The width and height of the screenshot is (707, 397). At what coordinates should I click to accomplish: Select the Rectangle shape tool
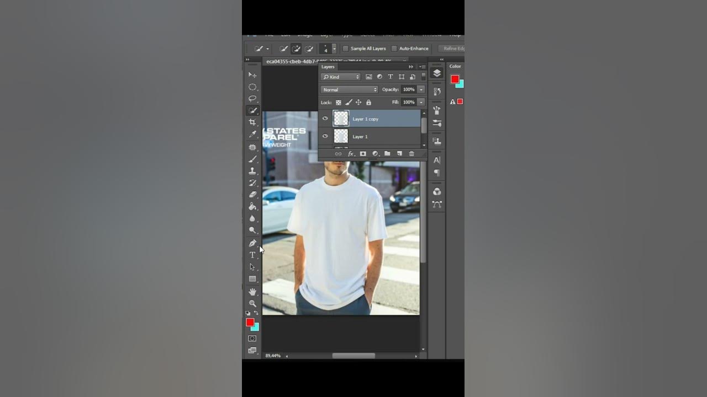pyautogui.click(x=252, y=279)
